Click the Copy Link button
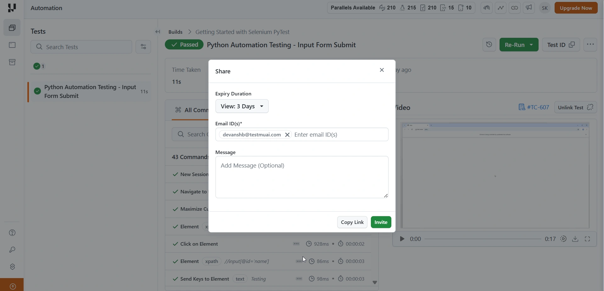 (352, 222)
